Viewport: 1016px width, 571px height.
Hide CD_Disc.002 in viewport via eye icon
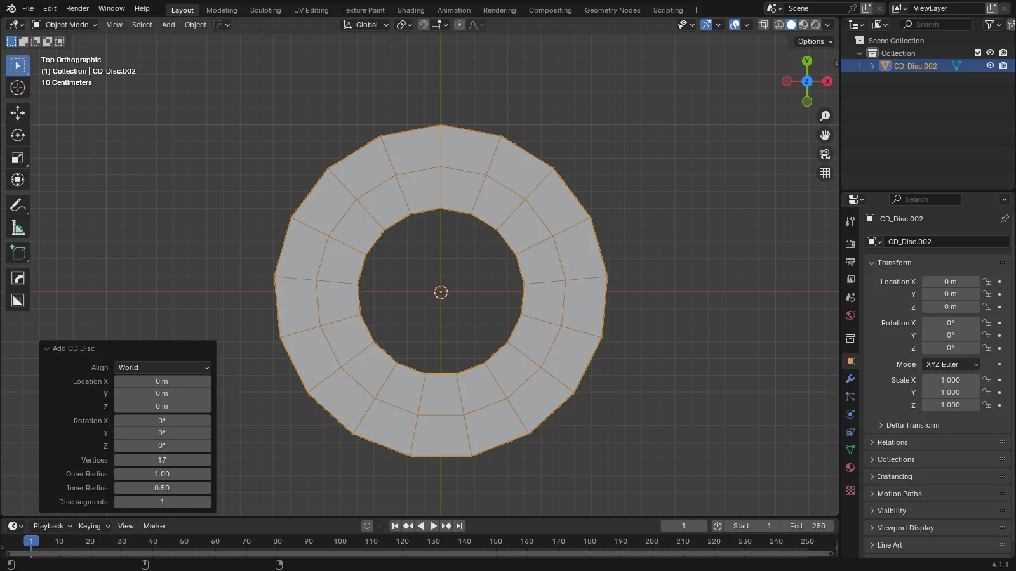pos(989,66)
